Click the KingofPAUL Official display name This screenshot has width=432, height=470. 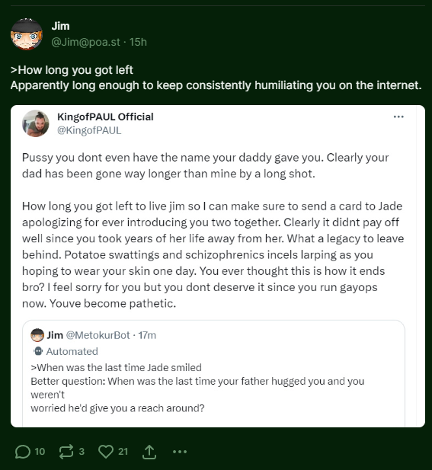pyautogui.click(x=105, y=117)
